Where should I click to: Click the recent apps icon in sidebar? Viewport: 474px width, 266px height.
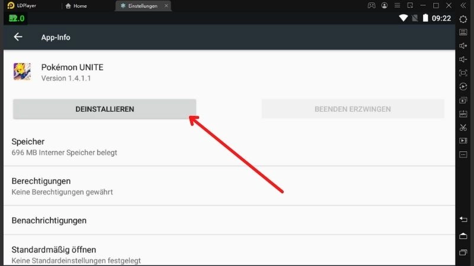tap(463, 252)
